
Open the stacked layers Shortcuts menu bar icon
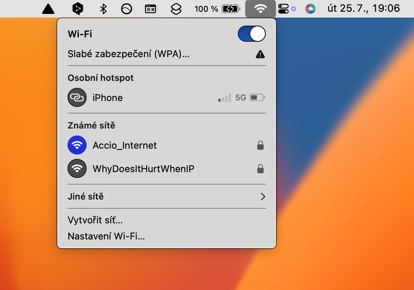[176, 9]
